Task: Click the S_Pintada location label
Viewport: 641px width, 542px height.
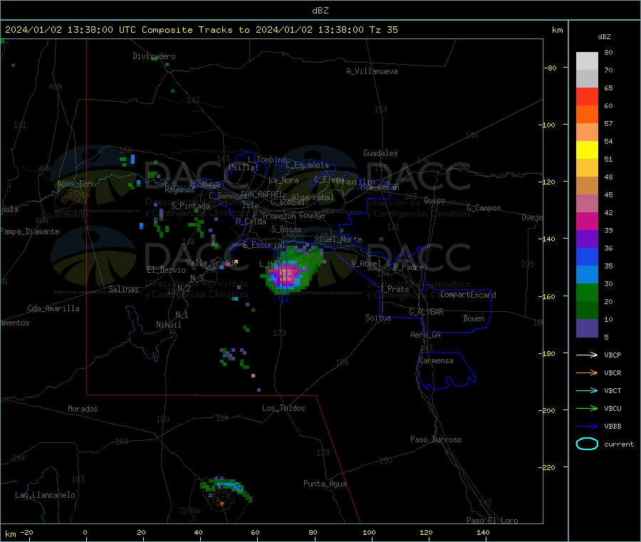Action: click(190, 206)
